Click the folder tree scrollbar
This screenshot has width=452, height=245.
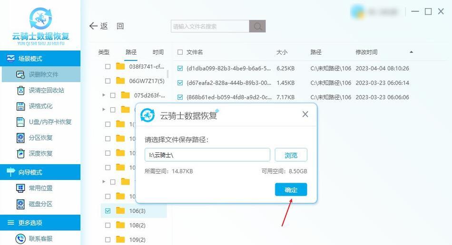tap(167, 74)
